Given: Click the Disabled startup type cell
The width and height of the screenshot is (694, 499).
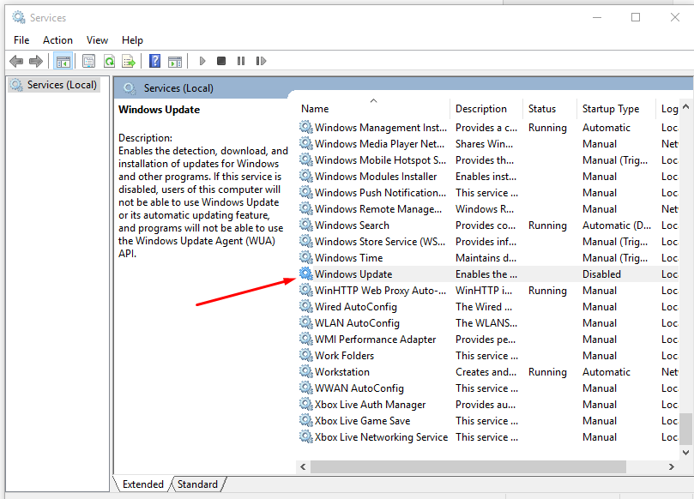Looking at the screenshot, I should point(601,274).
